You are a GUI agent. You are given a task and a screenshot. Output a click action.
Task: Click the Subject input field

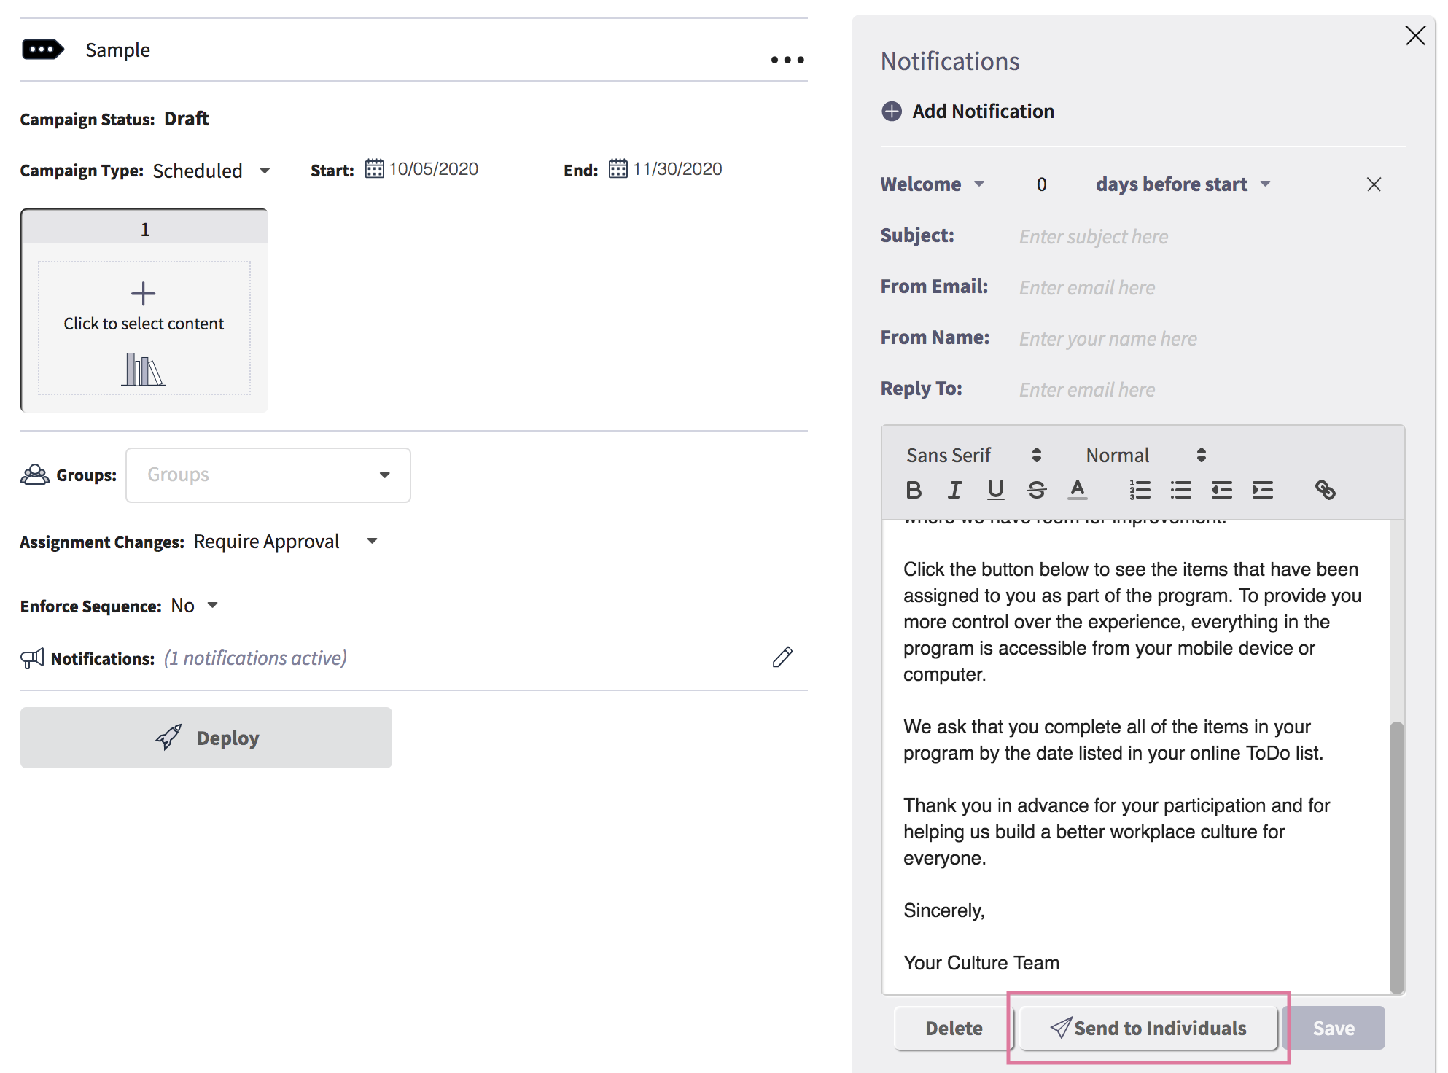[1210, 237]
